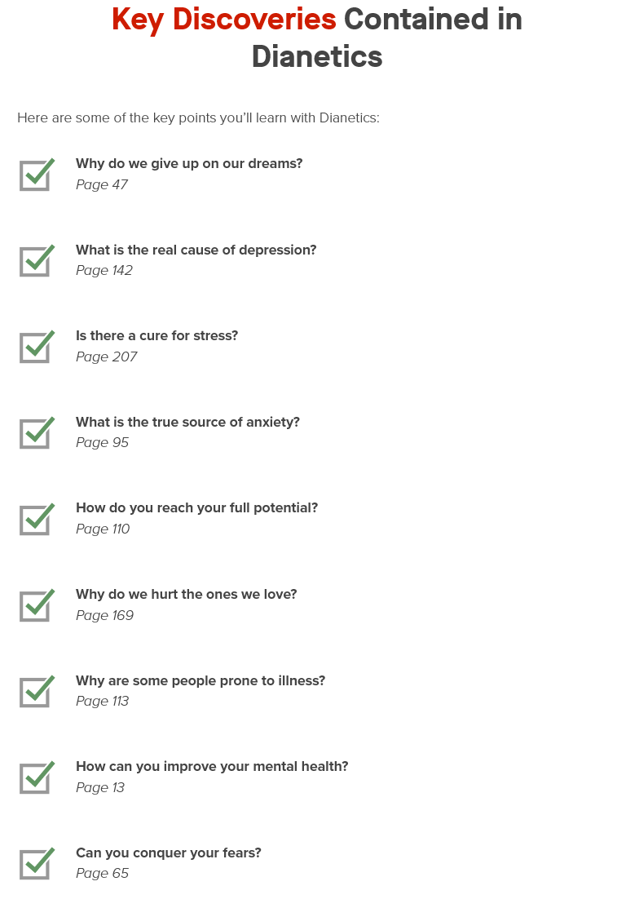Click checkmark beside 'prone to illness' question

coord(36,692)
